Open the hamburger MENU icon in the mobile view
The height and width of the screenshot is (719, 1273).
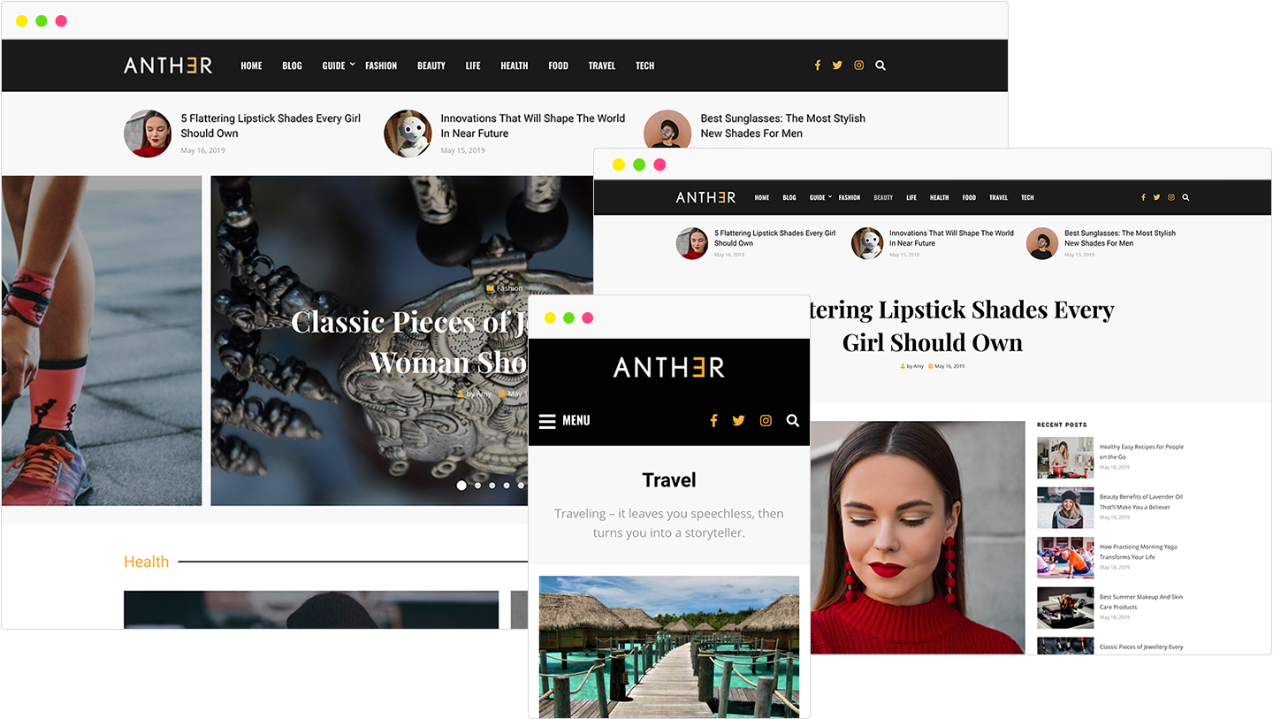547,421
